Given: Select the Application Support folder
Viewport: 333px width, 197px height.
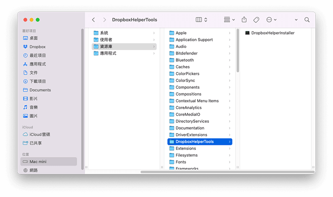Looking at the screenshot, I should [200, 40].
